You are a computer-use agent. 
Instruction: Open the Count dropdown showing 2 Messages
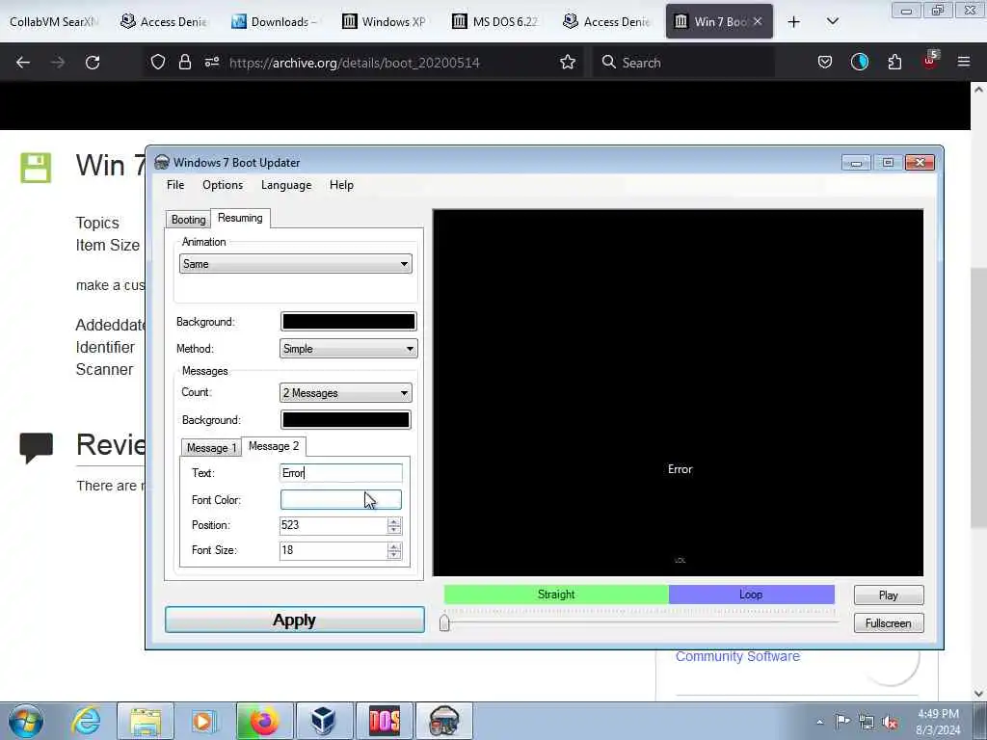pos(346,393)
